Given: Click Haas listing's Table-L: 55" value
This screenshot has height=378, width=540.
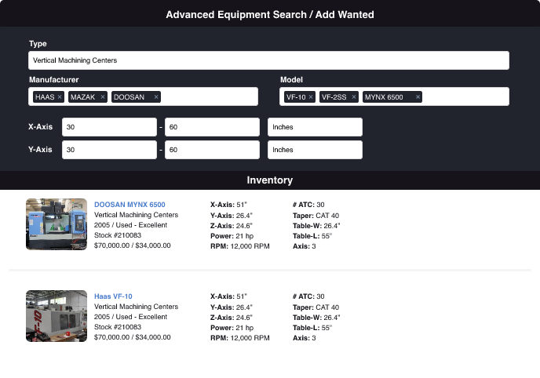Looking at the screenshot, I should [312, 328].
